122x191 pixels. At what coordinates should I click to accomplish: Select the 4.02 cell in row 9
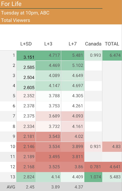tap(73, 136)
